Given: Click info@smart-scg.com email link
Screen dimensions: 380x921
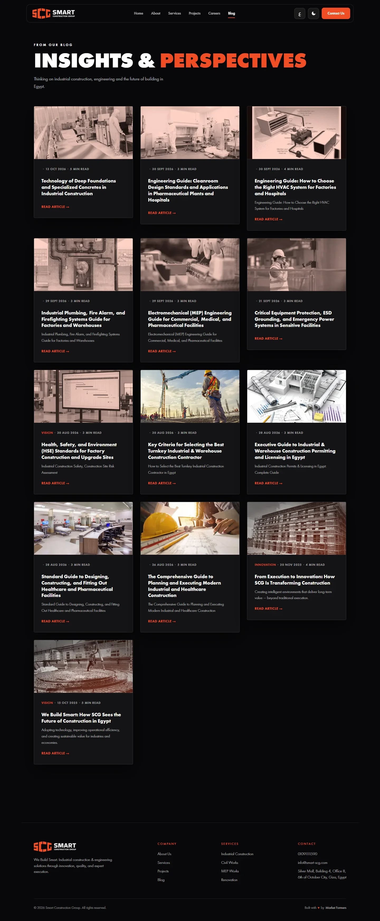Looking at the screenshot, I should click(312, 863).
